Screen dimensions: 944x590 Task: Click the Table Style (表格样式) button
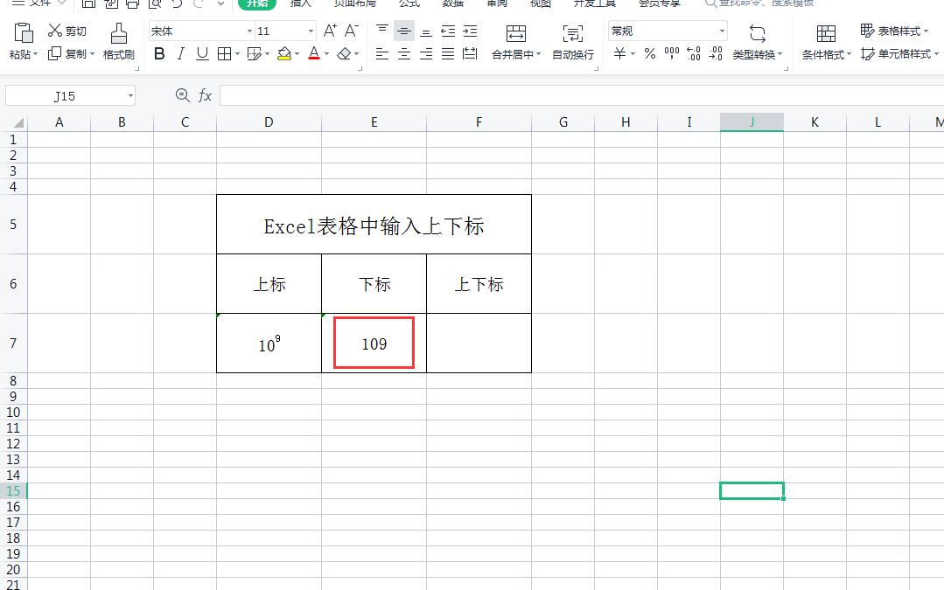point(895,31)
